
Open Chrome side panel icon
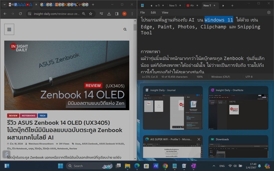pos(117,14)
